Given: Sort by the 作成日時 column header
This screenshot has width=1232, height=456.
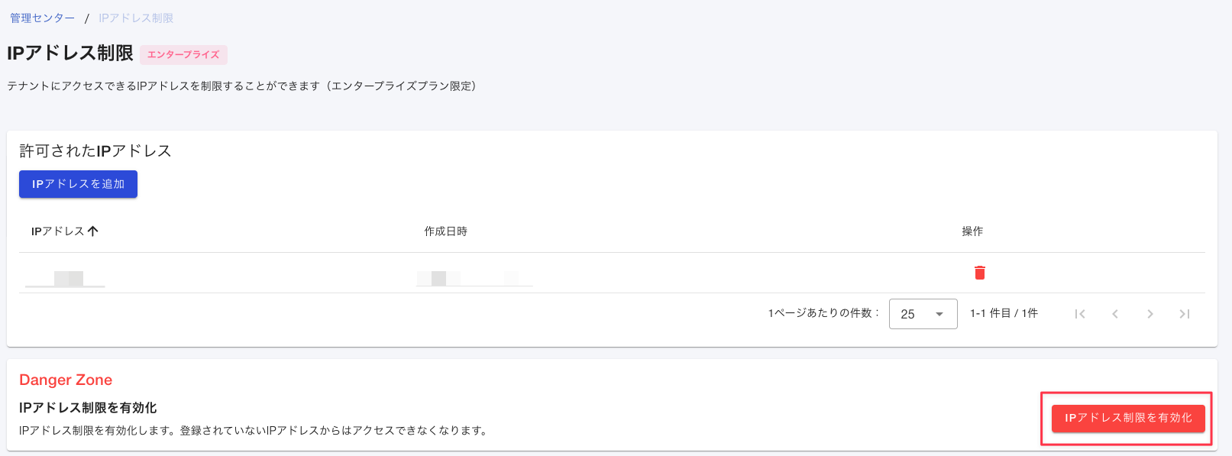Looking at the screenshot, I should tap(445, 231).
